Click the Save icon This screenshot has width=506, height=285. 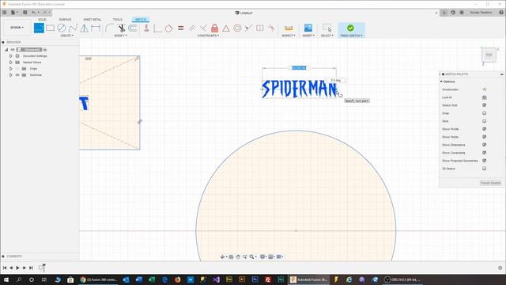25,13
